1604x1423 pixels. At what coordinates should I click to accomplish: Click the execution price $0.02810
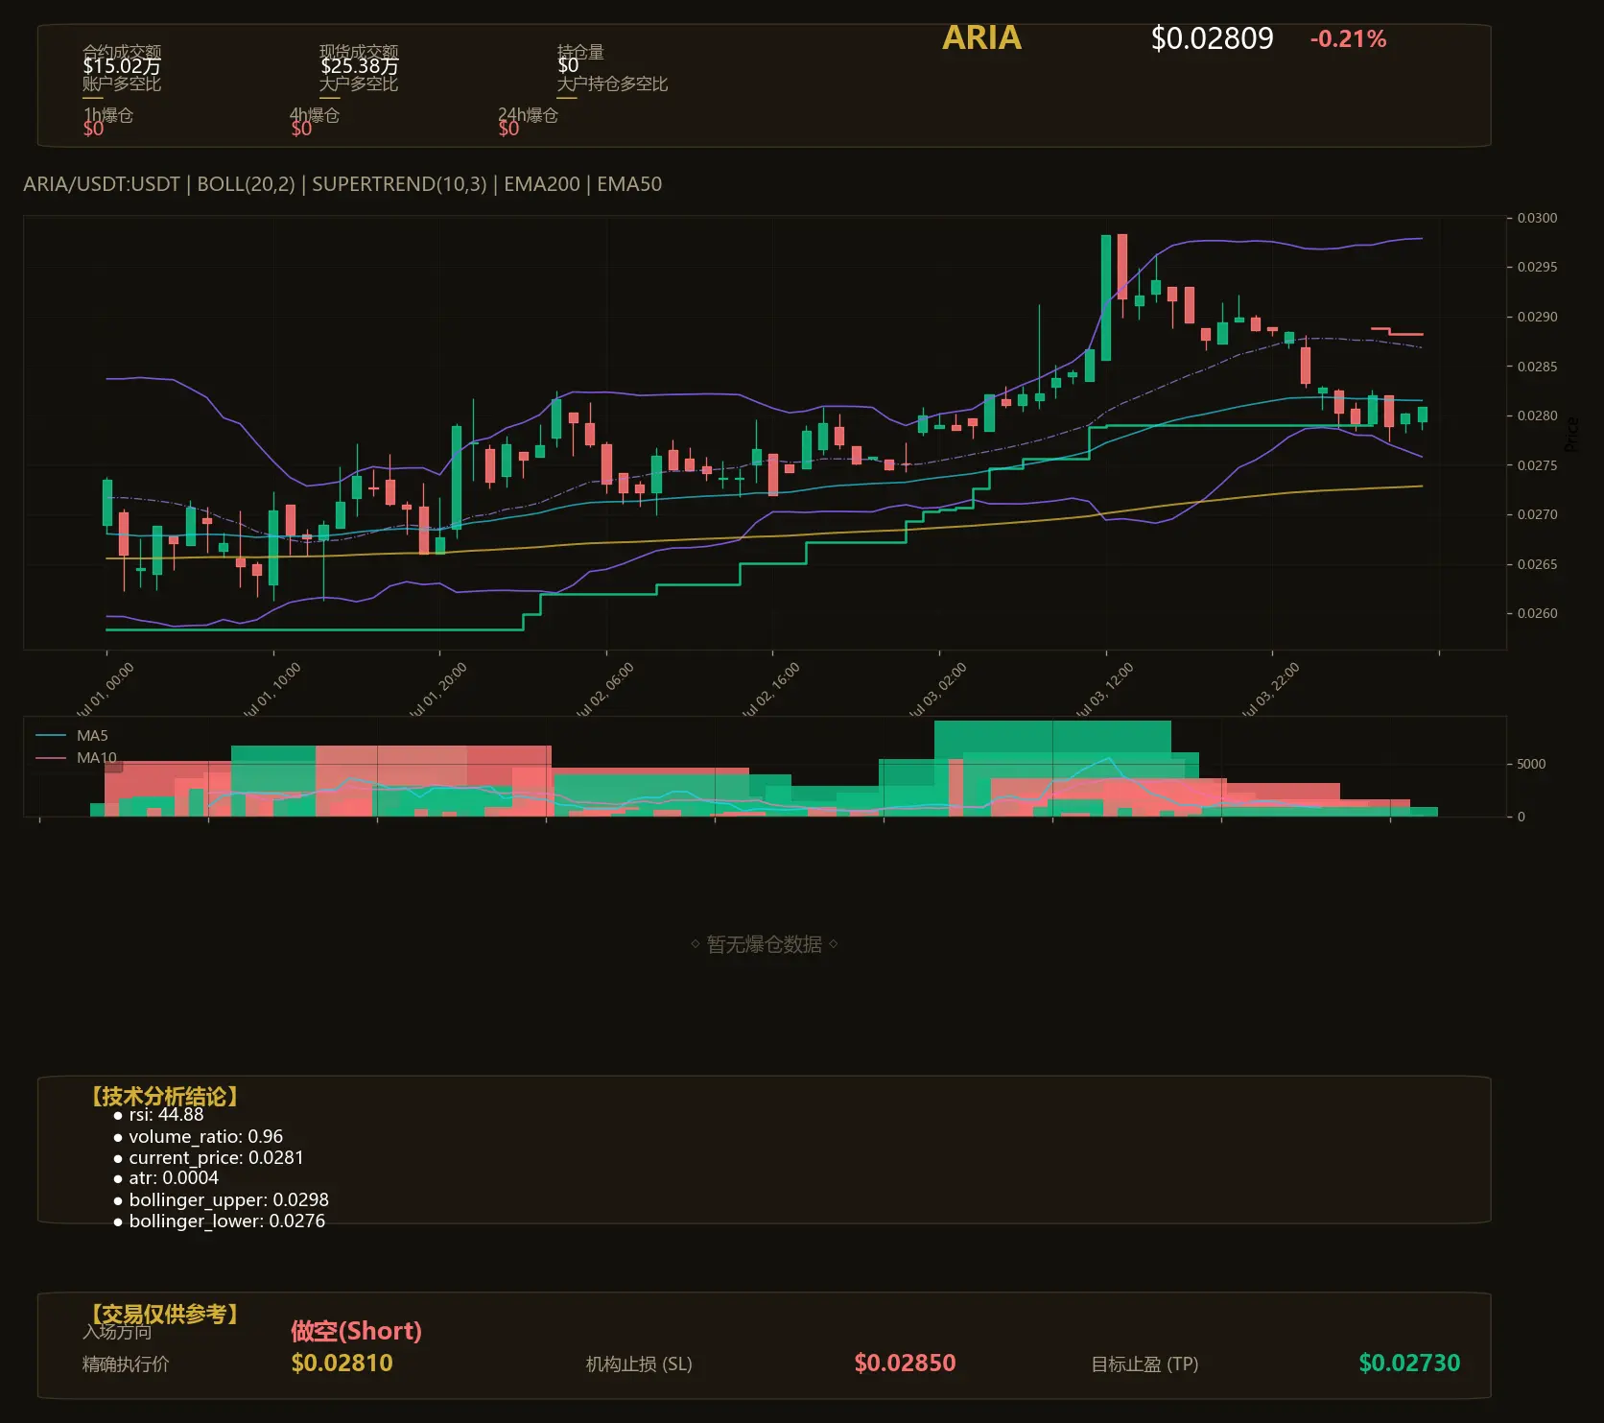342,1363
